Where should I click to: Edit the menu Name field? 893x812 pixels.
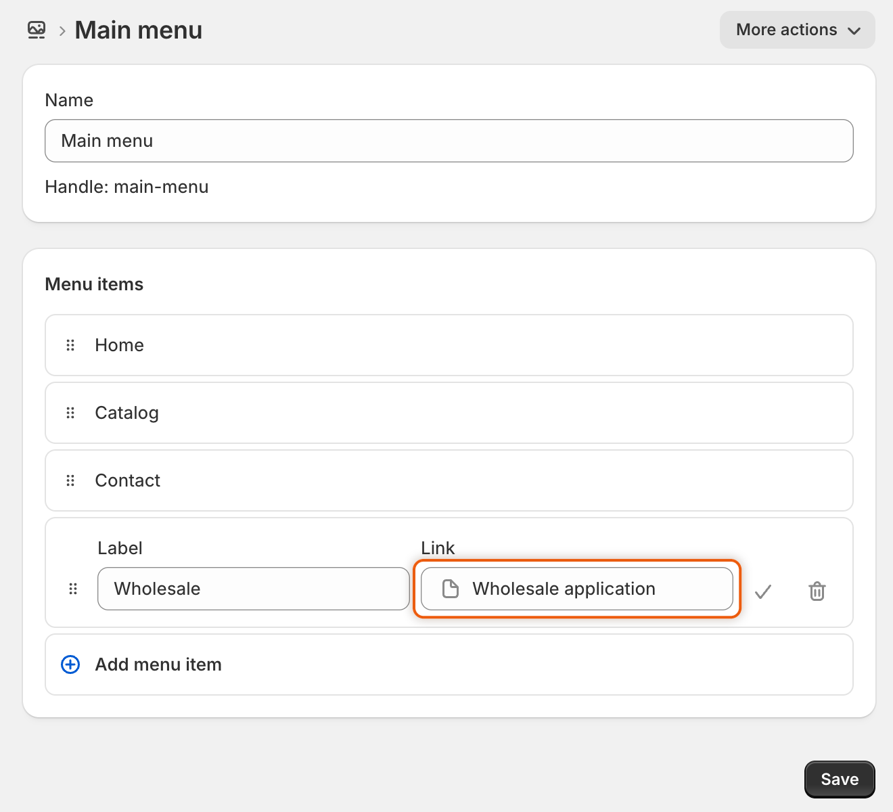point(449,141)
